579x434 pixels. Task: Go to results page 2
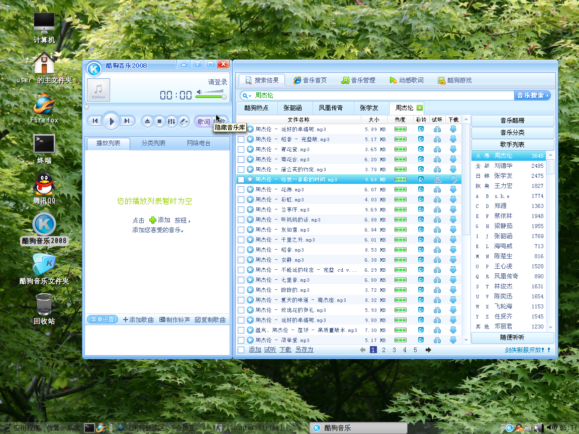point(383,350)
